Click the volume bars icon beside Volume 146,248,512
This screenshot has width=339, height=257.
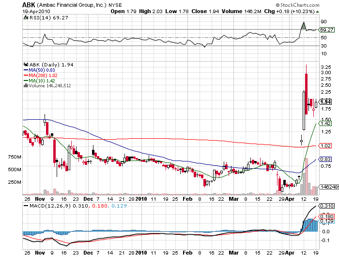(x=26, y=85)
